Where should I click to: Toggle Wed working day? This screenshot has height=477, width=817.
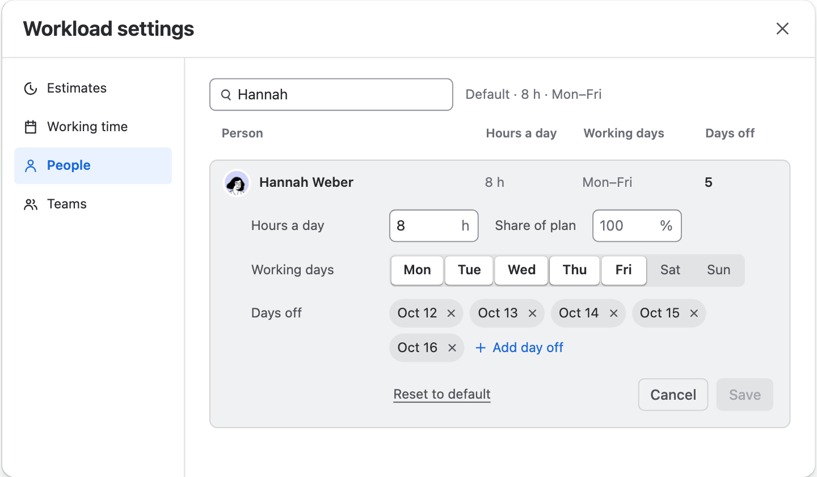coord(521,270)
